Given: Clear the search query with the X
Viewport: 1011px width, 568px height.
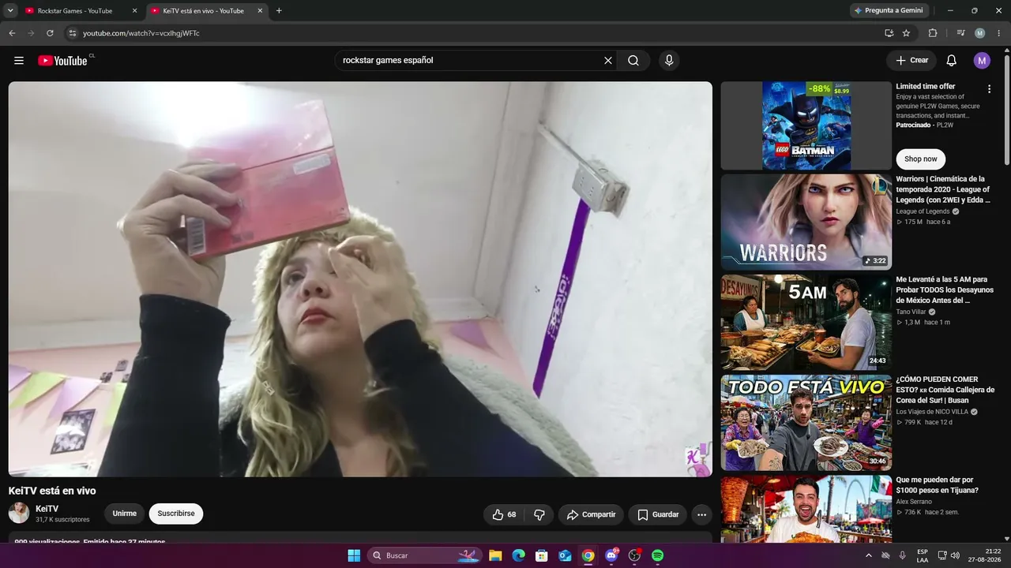Looking at the screenshot, I should (x=608, y=61).
